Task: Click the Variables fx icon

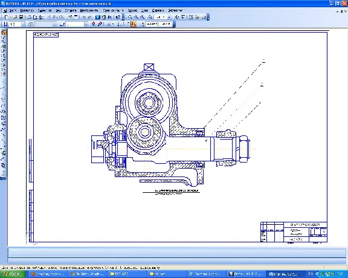Action: (109, 17)
